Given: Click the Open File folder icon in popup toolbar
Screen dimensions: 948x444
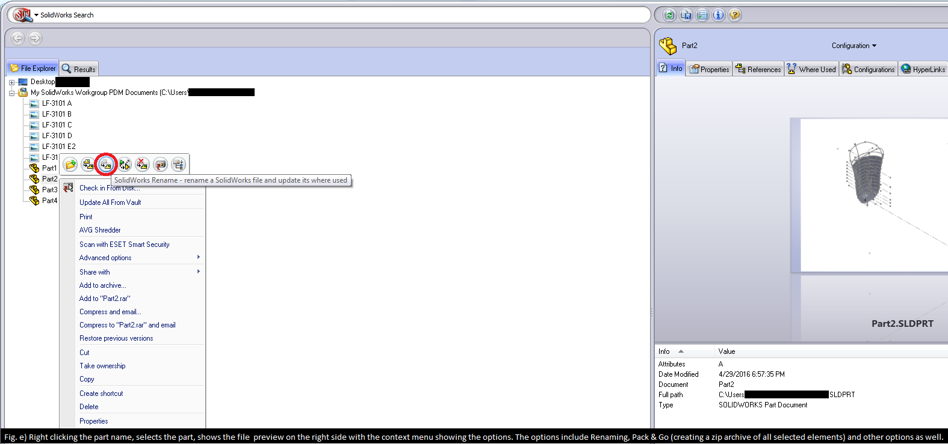Looking at the screenshot, I should pyautogui.click(x=71, y=164).
